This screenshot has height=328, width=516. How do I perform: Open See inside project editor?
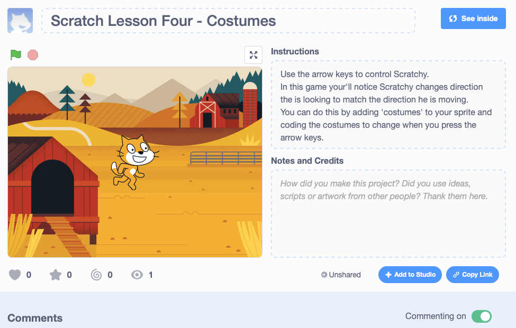(473, 18)
